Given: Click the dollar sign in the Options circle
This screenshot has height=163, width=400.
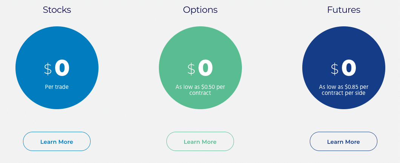Looking at the screenshot, I should coord(191,69).
